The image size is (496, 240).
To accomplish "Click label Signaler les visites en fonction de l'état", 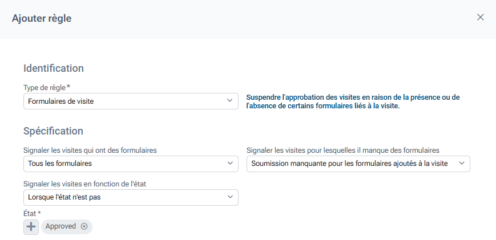I will click(86, 184).
